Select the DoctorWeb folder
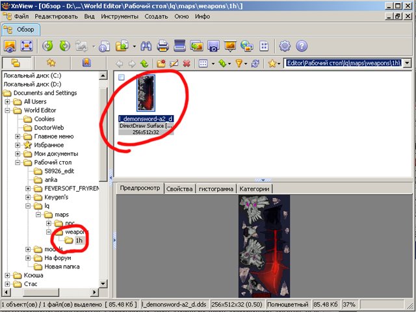 point(49,127)
